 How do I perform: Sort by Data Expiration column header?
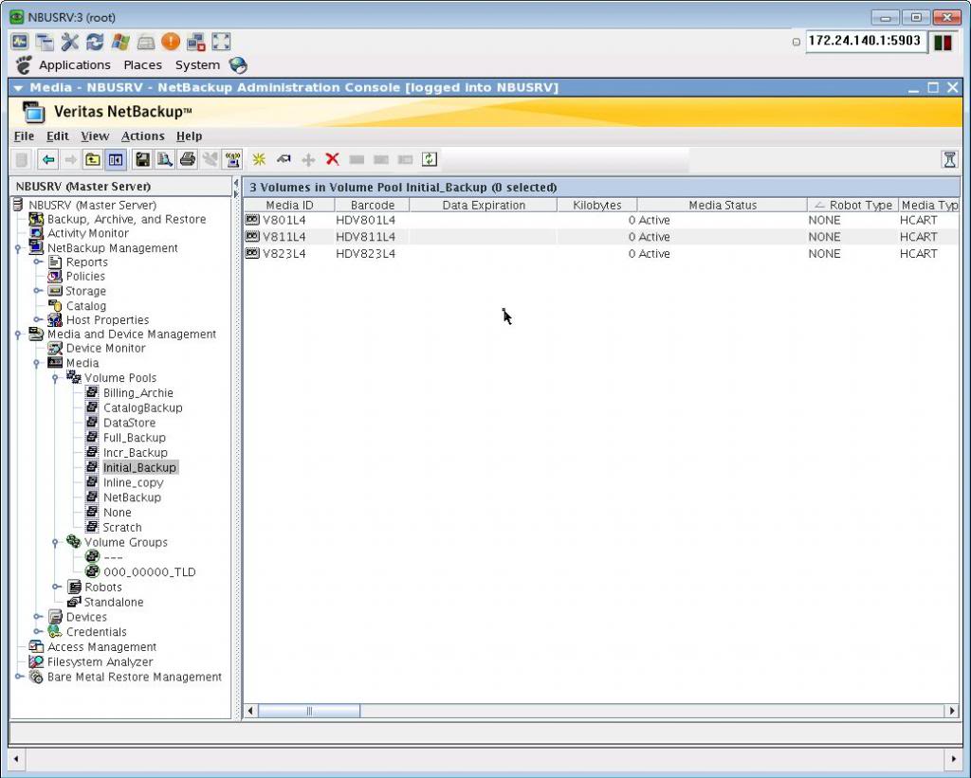(484, 205)
